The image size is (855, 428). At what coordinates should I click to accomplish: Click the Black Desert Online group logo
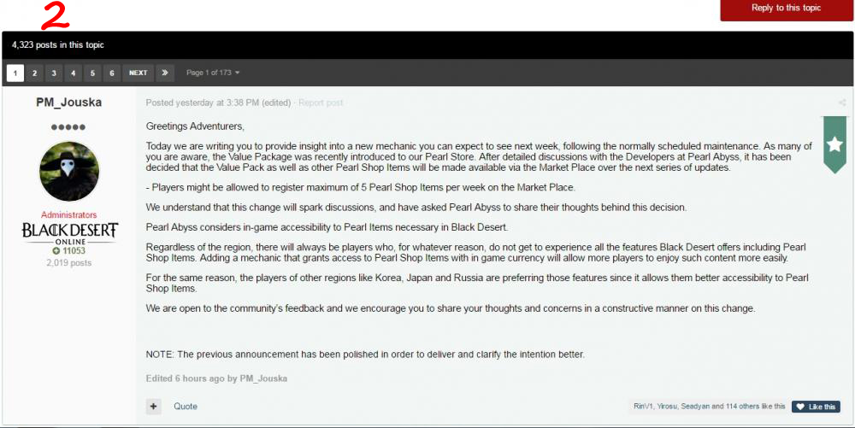point(69,233)
